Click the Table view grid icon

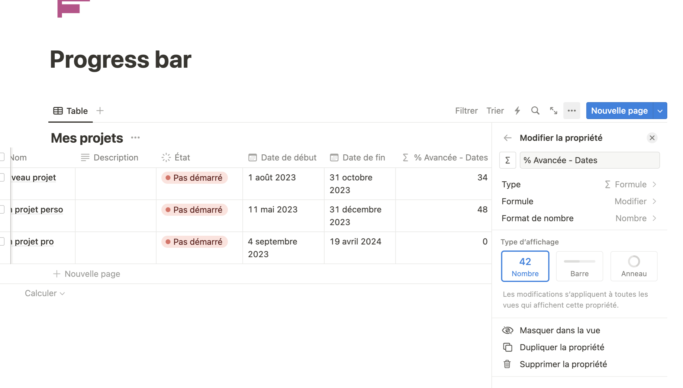(x=58, y=111)
